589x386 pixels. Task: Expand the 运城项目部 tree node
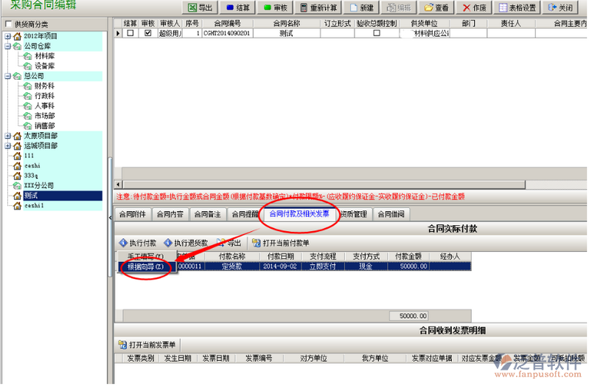click(7, 146)
